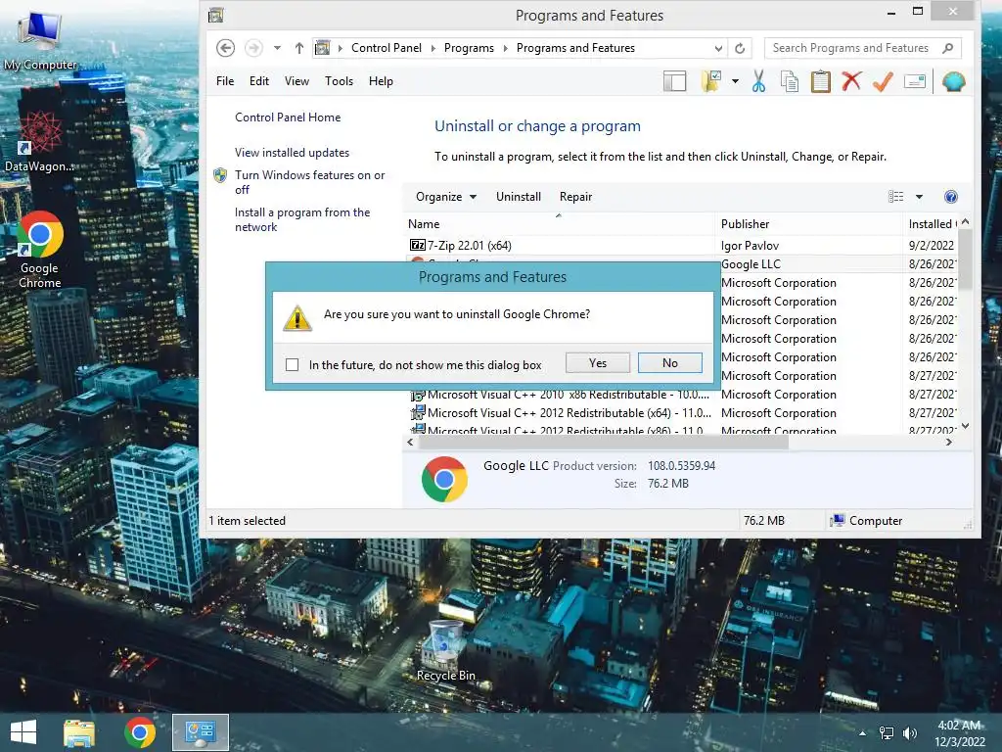Open the View menu
The width and height of the screenshot is (1002, 752).
[x=296, y=81]
